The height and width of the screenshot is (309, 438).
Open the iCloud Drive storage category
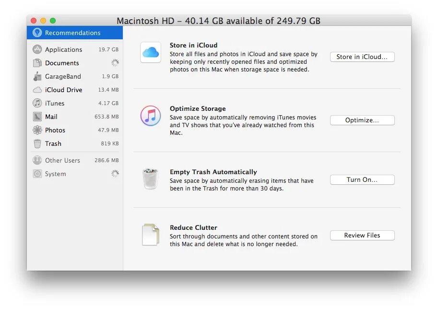point(75,90)
